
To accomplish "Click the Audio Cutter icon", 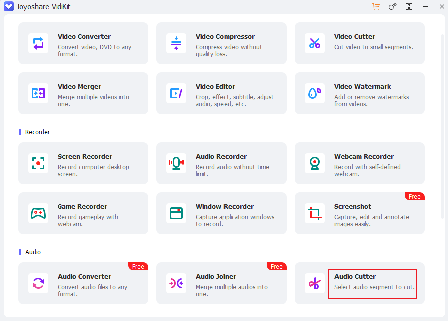I will pyautogui.click(x=315, y=283).
